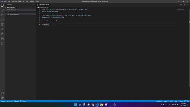Change end-of-line sequence CRLF

pyautogui.click(x=176, y=101)
